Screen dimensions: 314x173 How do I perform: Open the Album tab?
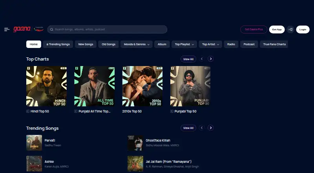point(162,44)
